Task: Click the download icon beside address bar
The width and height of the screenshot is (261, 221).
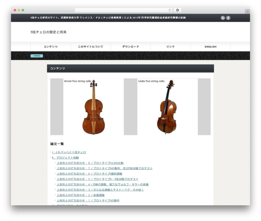Action: 177,10
